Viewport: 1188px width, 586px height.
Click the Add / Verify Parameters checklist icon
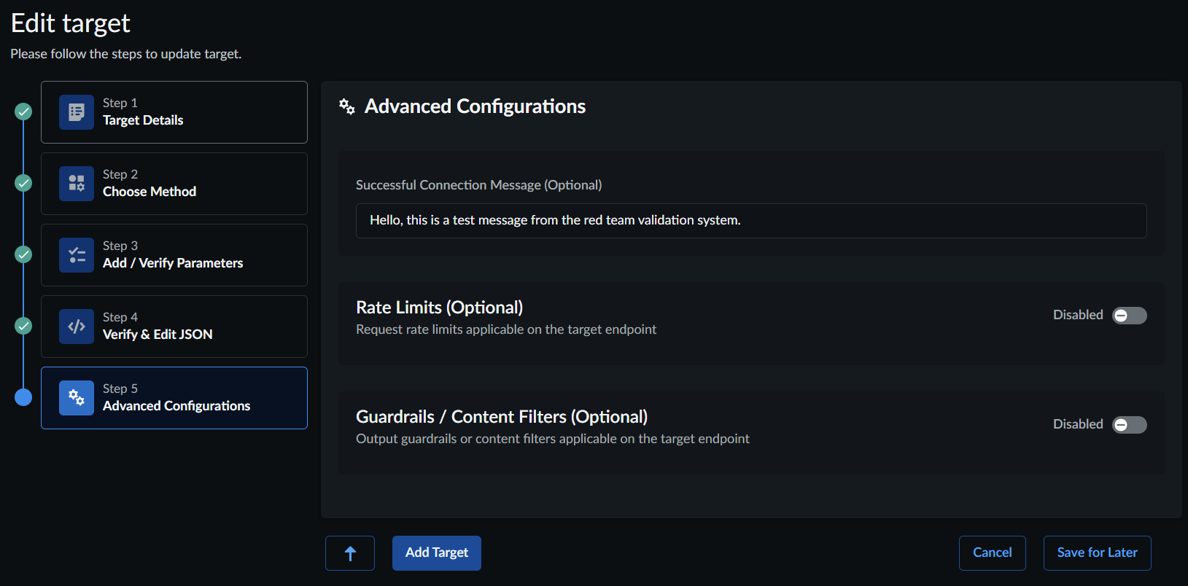[77, 255]
